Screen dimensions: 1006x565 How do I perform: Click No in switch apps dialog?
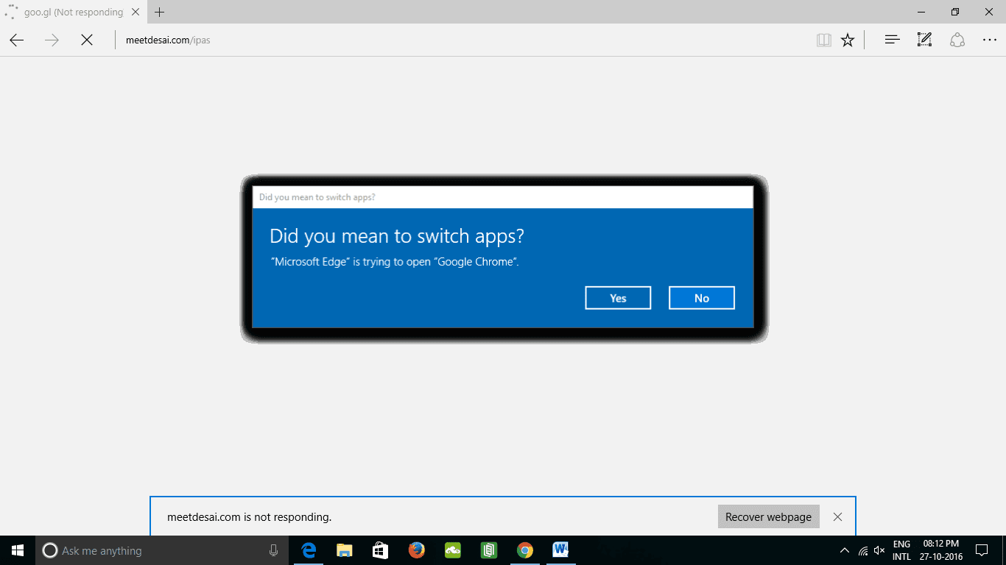pyautogui.click(x=702, y=298)
